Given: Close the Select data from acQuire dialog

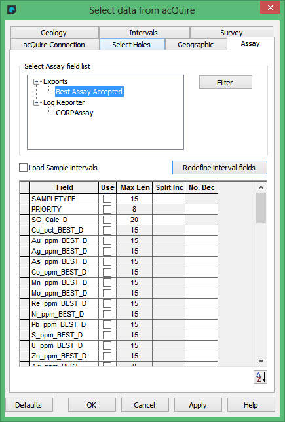Looking at the screenshot, I should coord(270,8).
